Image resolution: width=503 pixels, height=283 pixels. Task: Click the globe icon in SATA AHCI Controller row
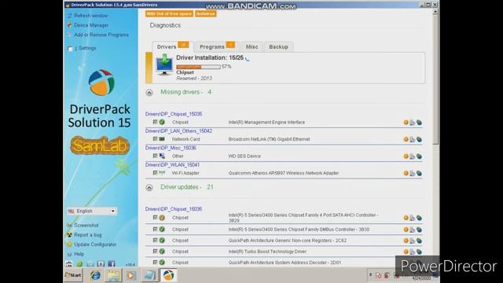click(419, 219)
